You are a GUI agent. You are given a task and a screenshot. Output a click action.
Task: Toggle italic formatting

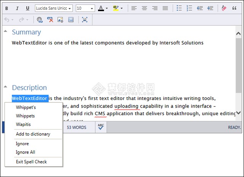[x=17, y=8]
